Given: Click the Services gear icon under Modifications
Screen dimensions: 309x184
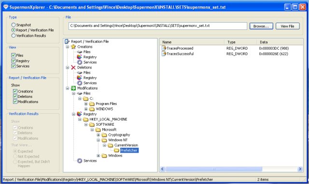Looking at the screenshot, I should click(x=80, y=160).
